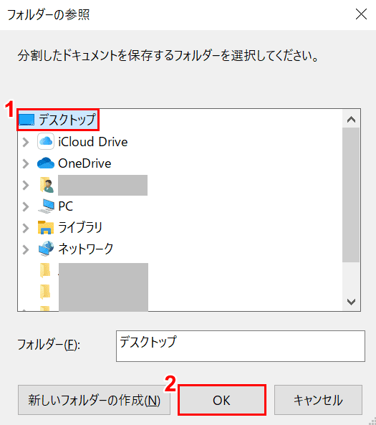Click 新しいフォルダーの作成 button
Viewport: 376px width, 425px height.
click(x=94, y=400)
